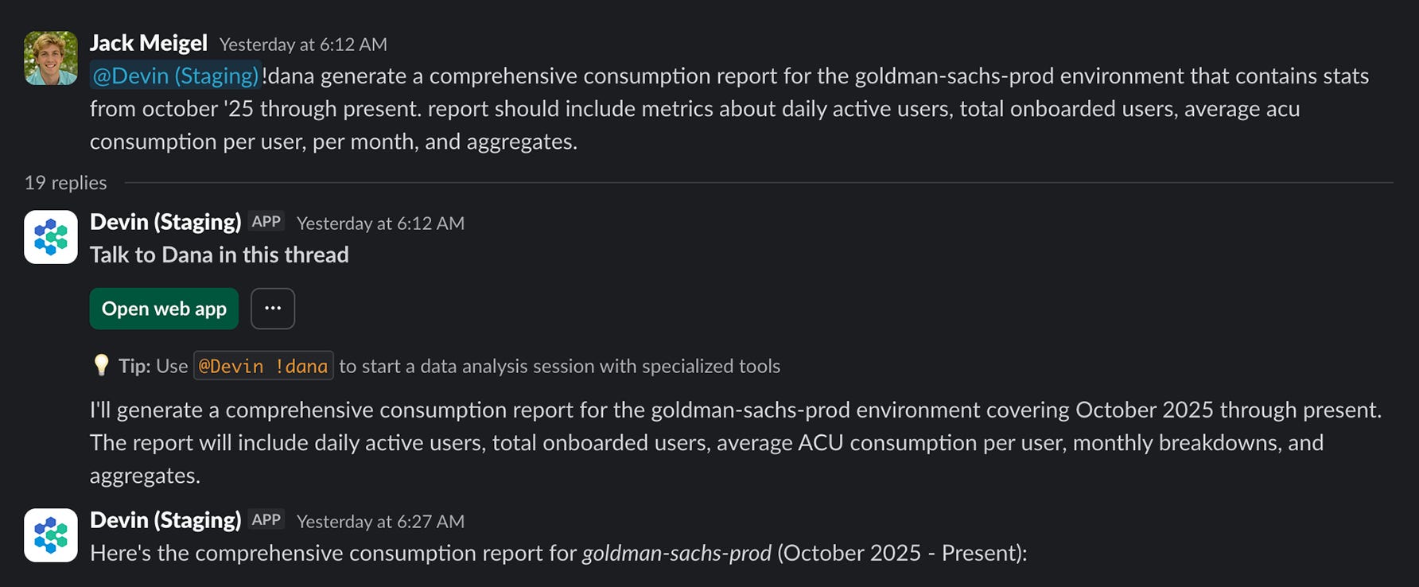Viewport: 1419px width, 587px height.
Task: Open Jack Meigel's profile from his name
Action: coord(148,43)
